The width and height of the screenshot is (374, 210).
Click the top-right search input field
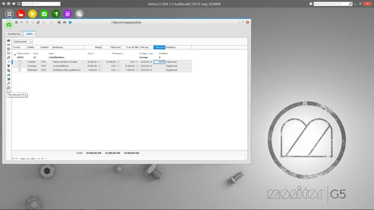(331, 4)
